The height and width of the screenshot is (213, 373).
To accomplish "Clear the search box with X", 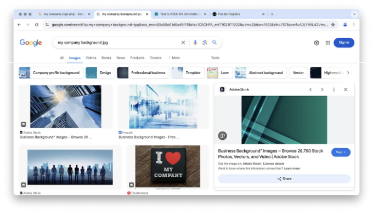I will pyautogui.click(x=183, y=43).
